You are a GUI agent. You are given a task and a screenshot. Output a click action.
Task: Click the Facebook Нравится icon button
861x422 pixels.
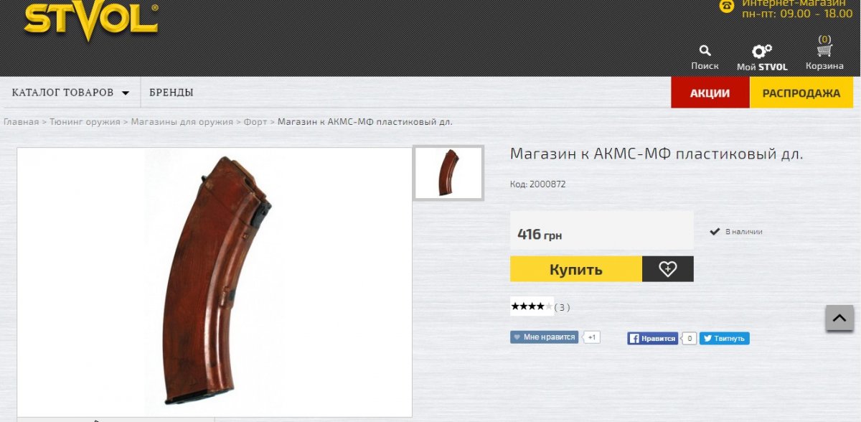[x=652, y=338]
